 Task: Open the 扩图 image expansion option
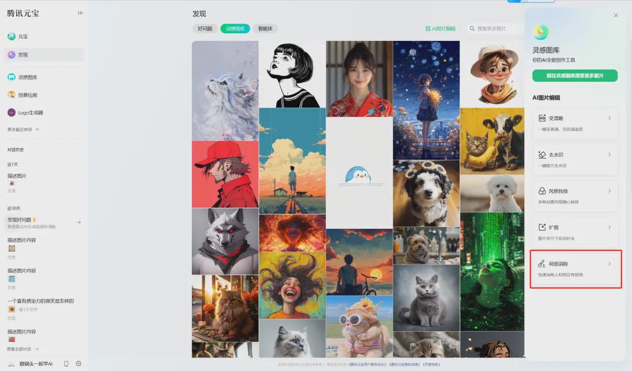pos(575,232)
